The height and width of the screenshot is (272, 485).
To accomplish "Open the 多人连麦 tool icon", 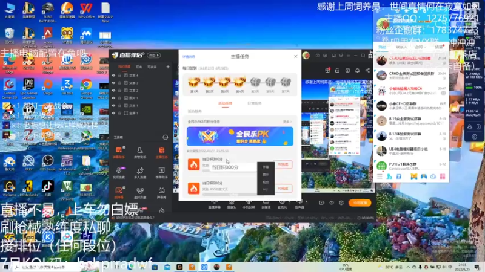I will click(140, 173).
